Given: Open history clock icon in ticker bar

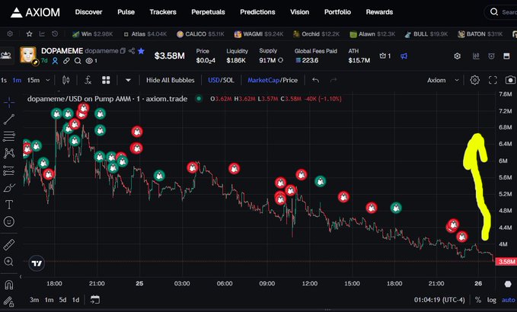Looking at the screenshot, I should (x=55, y=34).
